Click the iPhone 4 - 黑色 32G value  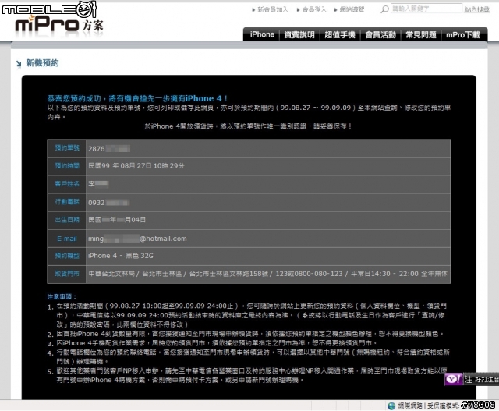point(121,256)
